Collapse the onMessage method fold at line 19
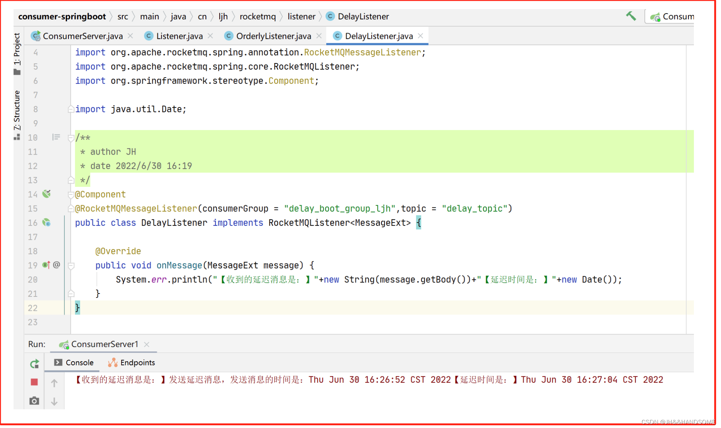The width and height of the screenshot is (721, 428). click(x=71, y=266)
